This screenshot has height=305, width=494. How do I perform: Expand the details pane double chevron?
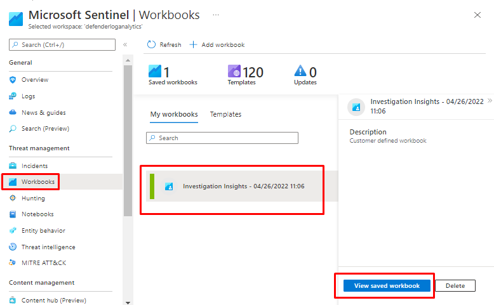[490, 100]
